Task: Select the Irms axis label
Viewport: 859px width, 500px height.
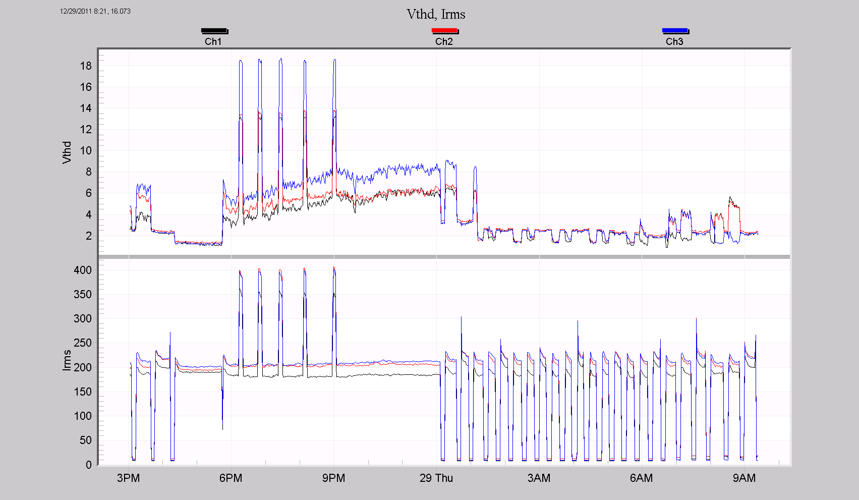Action: pos(68,360)
